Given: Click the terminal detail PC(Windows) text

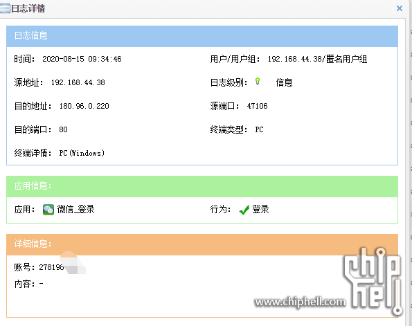Looking at the screenshot, I should (82, 153).
